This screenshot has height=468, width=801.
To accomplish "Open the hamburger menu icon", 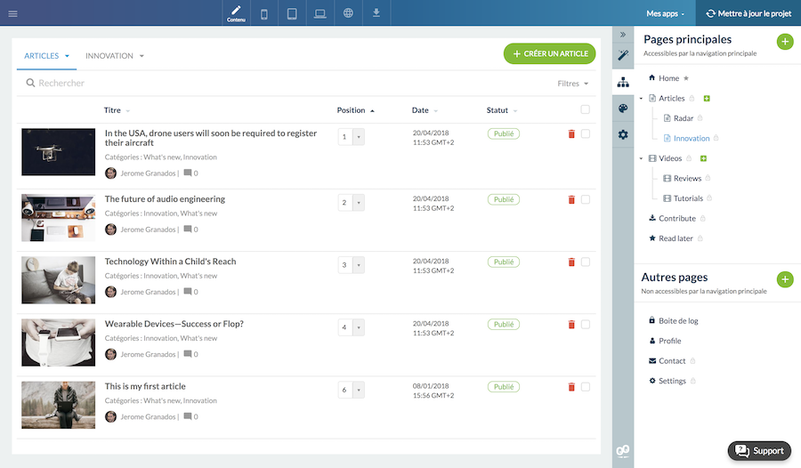I will tap(12, 13).
